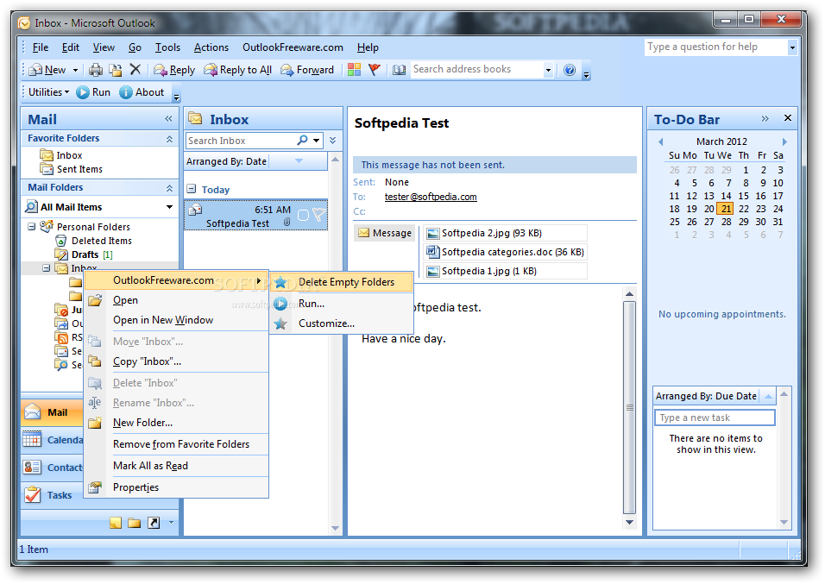Collapse the Today group in message list
This screenshot has height=584, width=825.
click(x=192, y=189)
